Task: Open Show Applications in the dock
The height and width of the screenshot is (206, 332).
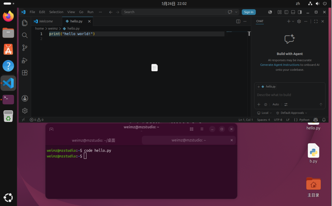Action: coord(8,197)
